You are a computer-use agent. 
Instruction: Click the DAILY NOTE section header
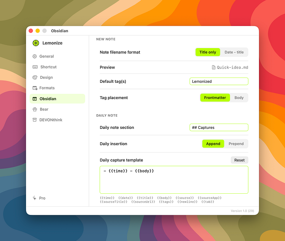[x=107, y=115]
